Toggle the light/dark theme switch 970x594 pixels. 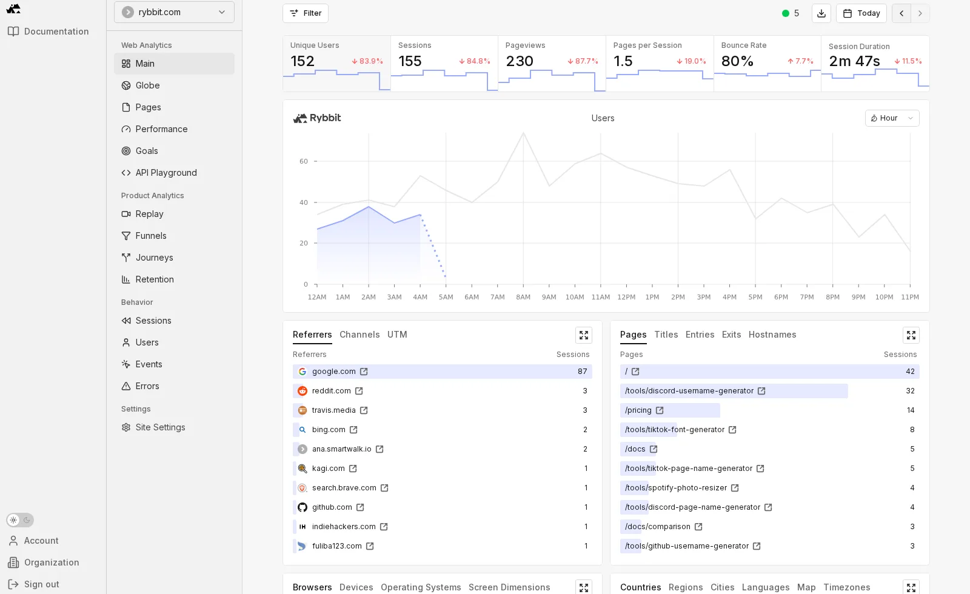pyautogui.click(x=20, y=520)
